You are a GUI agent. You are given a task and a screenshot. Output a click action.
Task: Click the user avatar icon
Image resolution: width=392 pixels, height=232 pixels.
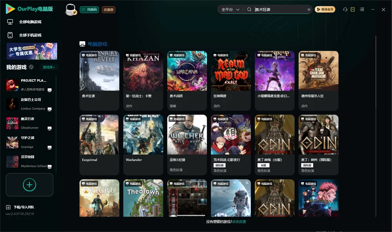point(71,9)
